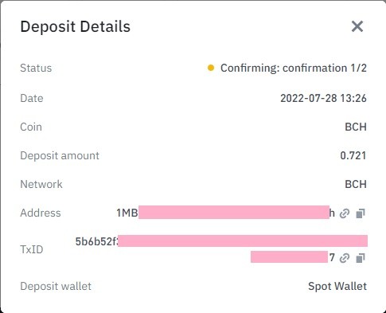Open the address link icon

point(345,213)
